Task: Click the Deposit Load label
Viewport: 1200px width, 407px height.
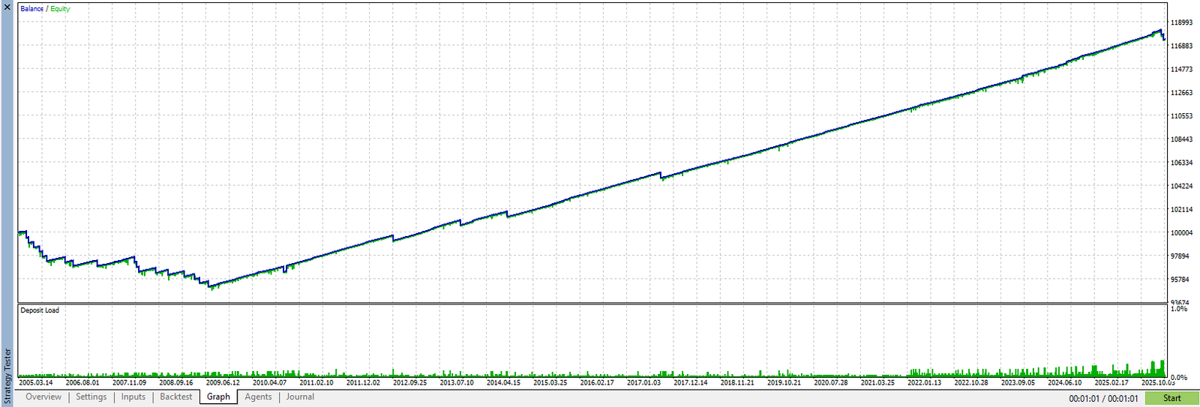Action: coord(40,310)
